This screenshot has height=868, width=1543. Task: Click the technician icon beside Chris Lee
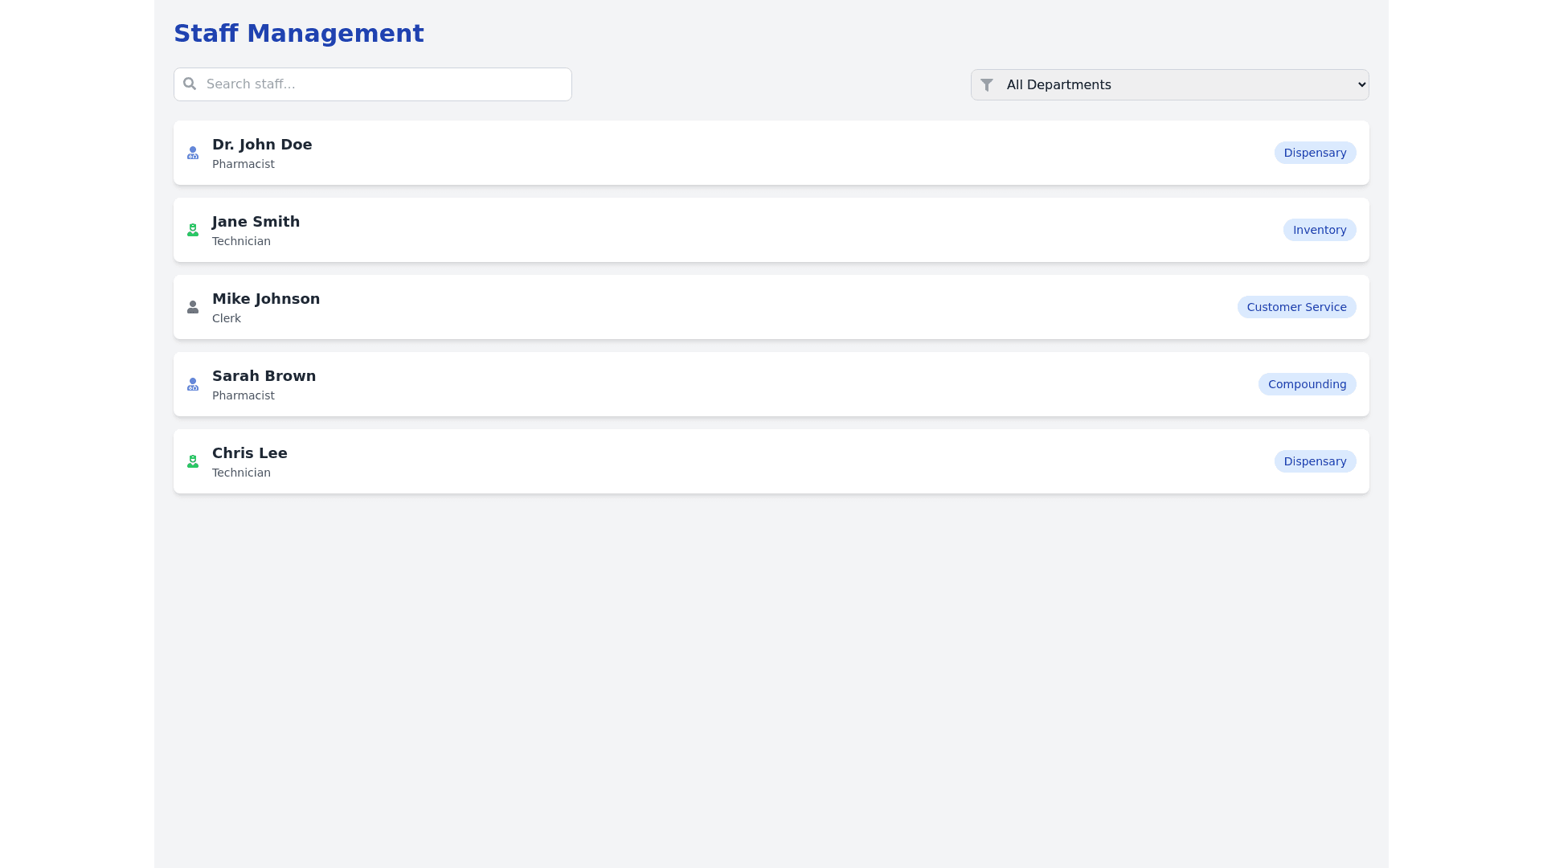pyautogui.click(x=193, y=461)
